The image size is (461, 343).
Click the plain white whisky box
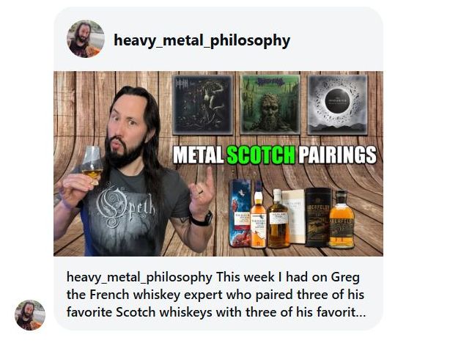click(x=293, y=217)
